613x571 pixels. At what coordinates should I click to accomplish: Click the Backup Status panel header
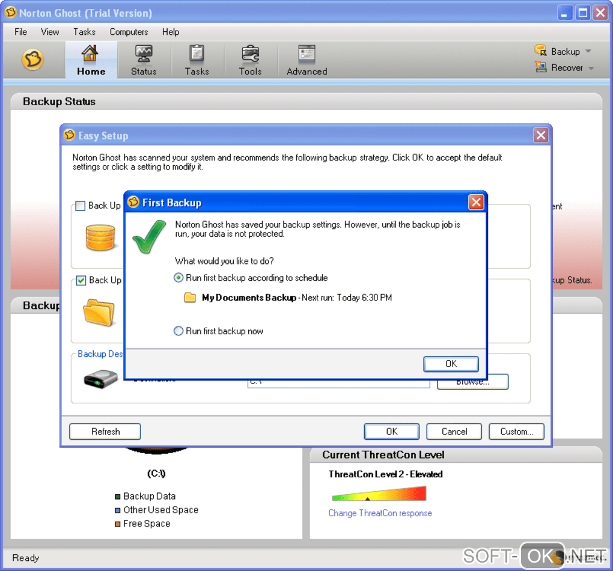[306, 102]
